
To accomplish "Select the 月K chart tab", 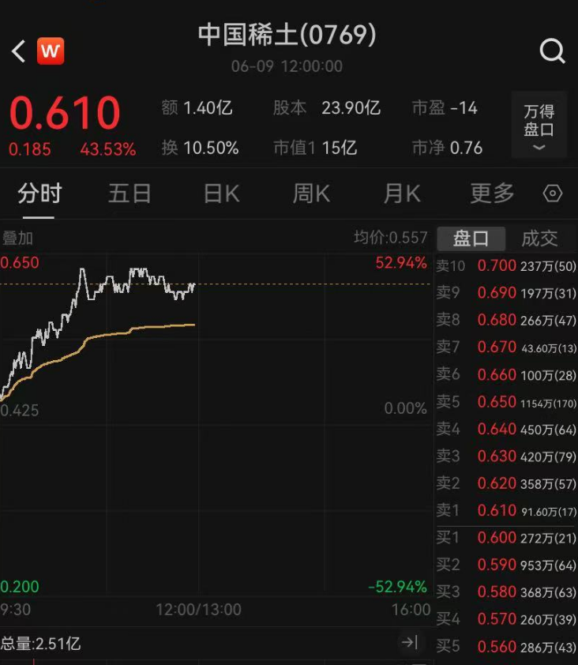I will 402,193.
